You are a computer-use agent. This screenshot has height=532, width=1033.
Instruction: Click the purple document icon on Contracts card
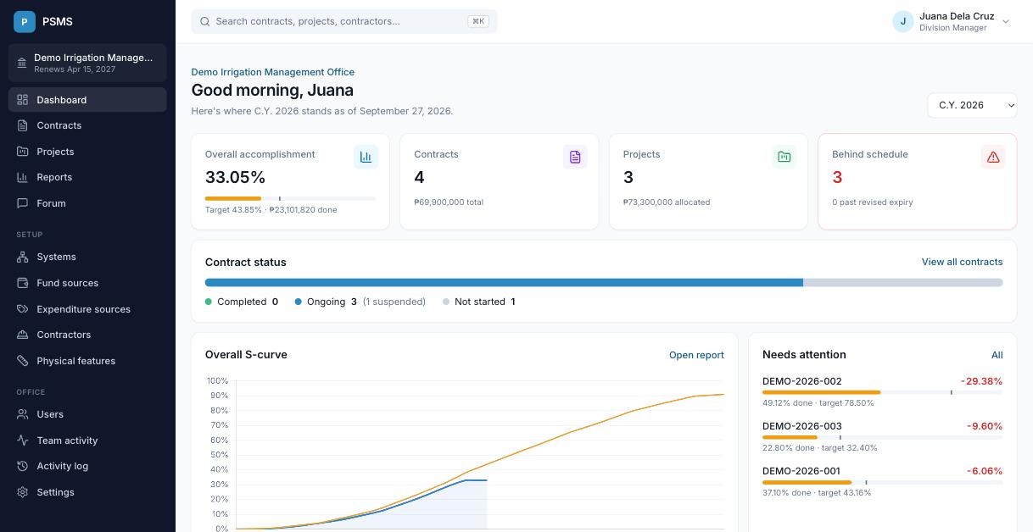point(575,157)
